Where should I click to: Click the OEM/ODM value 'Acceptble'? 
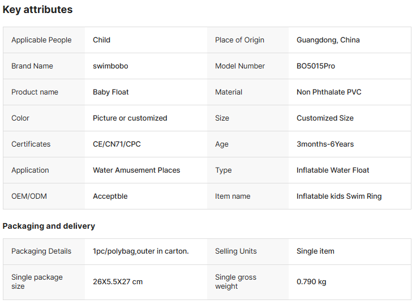coord(110,196)
